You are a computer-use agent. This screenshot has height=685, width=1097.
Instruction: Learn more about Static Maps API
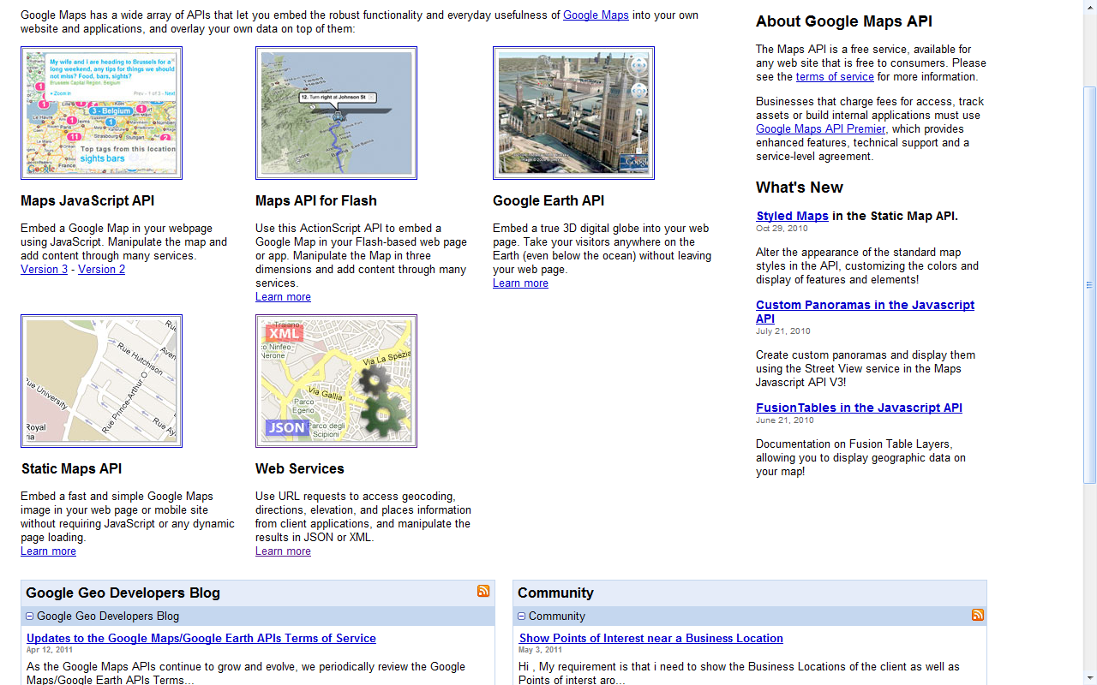click(48, 551)
